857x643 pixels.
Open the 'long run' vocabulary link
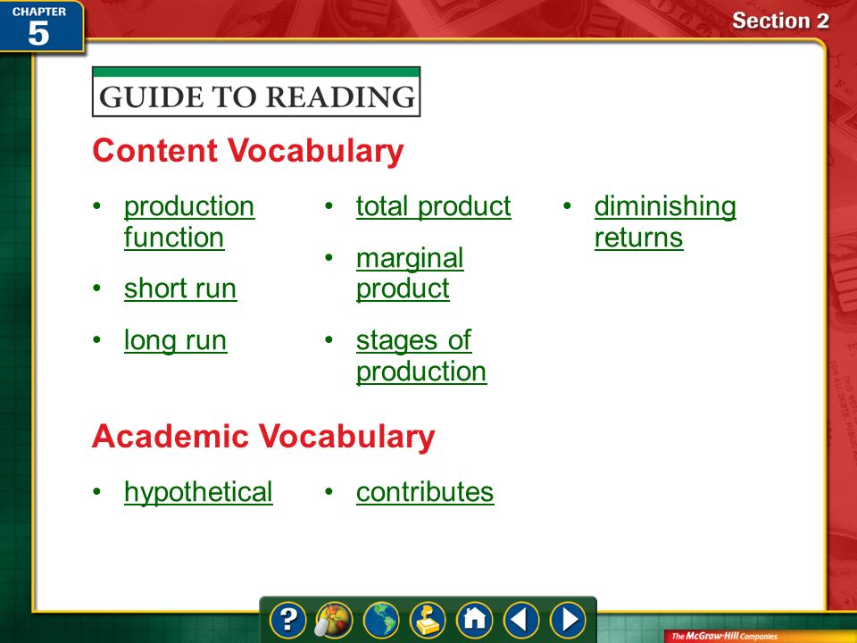pos(176,340)
